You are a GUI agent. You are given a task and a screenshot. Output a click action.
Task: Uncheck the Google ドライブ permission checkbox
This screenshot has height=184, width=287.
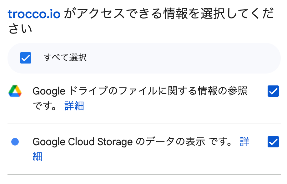[x=273, y=91]
